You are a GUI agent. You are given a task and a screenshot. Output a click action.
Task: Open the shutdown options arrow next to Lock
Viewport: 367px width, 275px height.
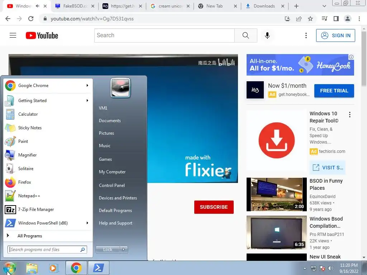click(x=124, y=250)
